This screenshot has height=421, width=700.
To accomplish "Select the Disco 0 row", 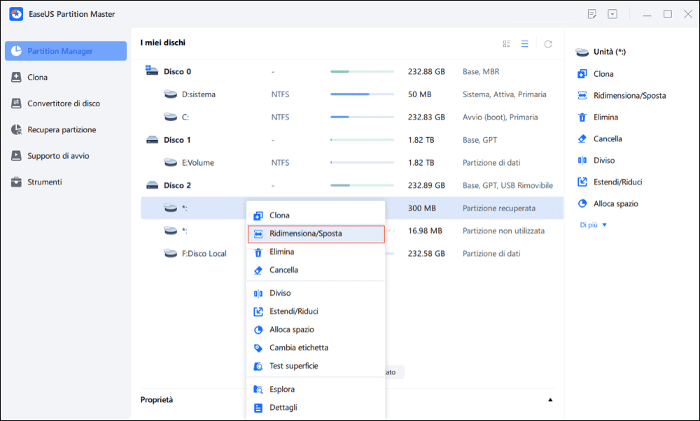I will point(352,71).
